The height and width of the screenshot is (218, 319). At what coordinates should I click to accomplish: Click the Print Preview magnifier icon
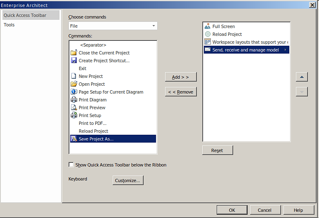[x=74, y=108]
